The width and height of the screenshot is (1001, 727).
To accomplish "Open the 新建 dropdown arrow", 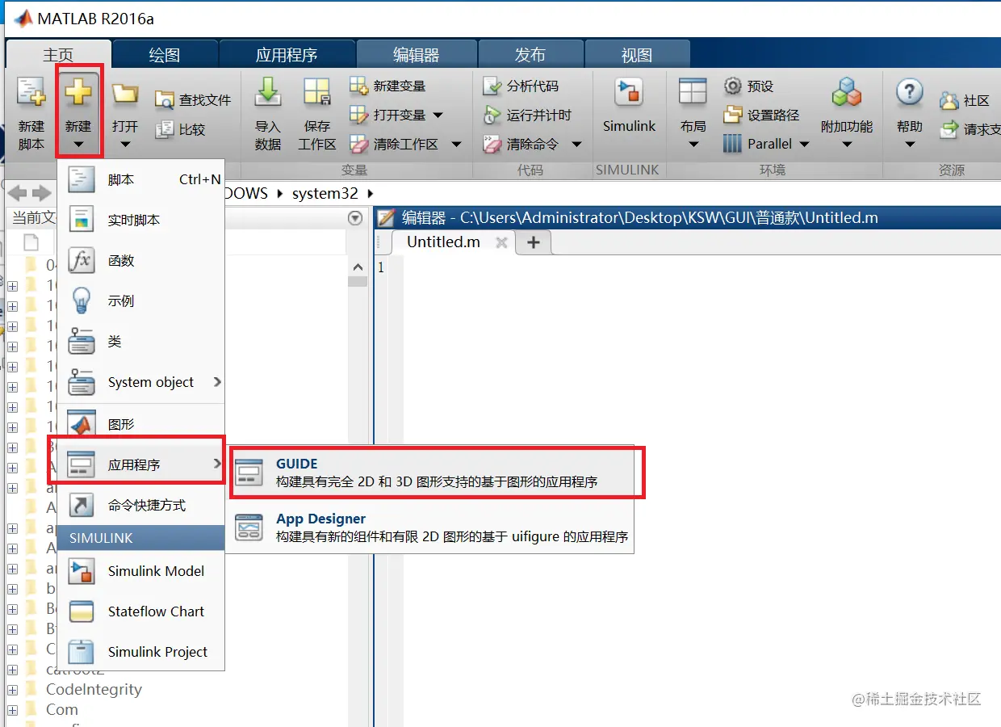I will pos(78,145).
